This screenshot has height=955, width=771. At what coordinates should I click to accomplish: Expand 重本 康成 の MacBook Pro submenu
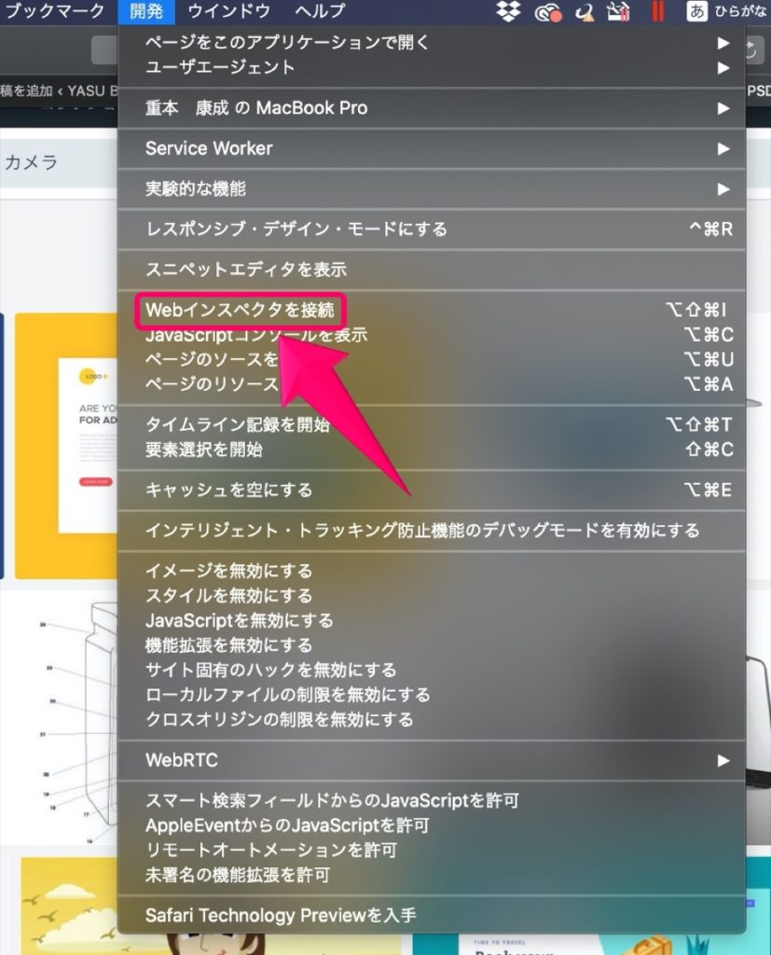(x=432, y=108)
